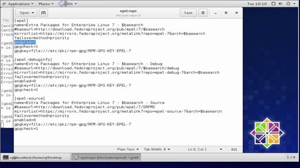Switch to the epel.repo gedit taskbar item
This screenshot has height=168, width=300.
point(106,158)
